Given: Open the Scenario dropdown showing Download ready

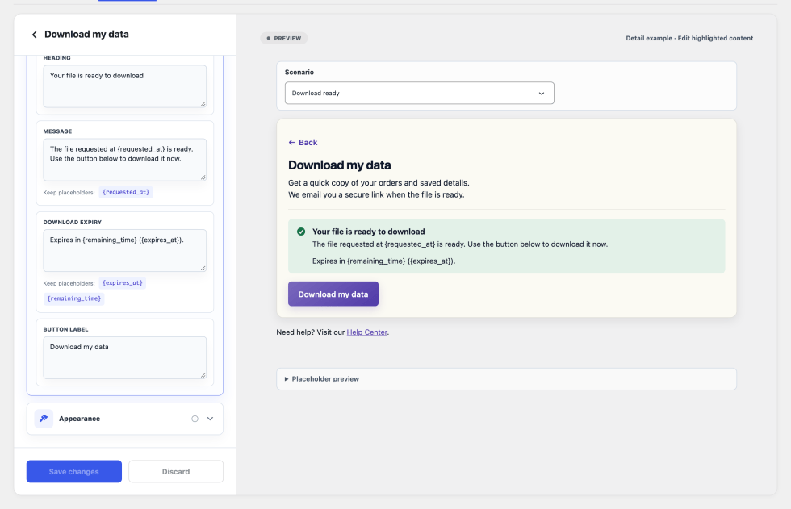Looking at the screenshot, I should point(419,94).
